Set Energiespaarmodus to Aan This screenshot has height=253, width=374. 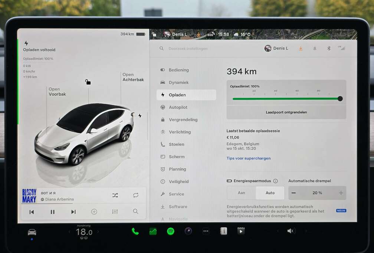pos(241,193)
